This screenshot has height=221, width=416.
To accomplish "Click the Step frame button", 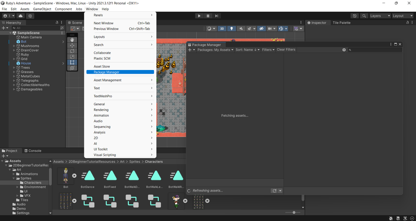I will [x=217, y=16].
